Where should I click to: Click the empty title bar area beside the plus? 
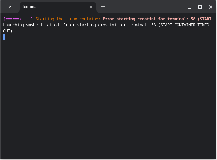click(145, 7)
